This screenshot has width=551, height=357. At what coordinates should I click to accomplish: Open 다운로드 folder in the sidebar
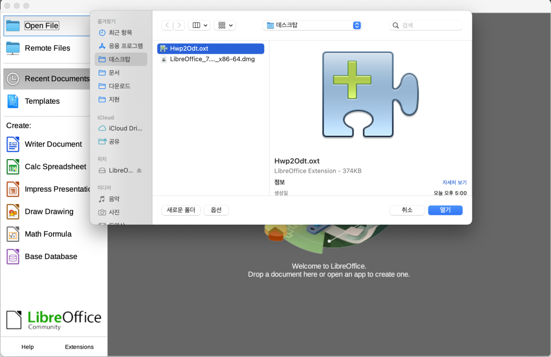point(120,86)
